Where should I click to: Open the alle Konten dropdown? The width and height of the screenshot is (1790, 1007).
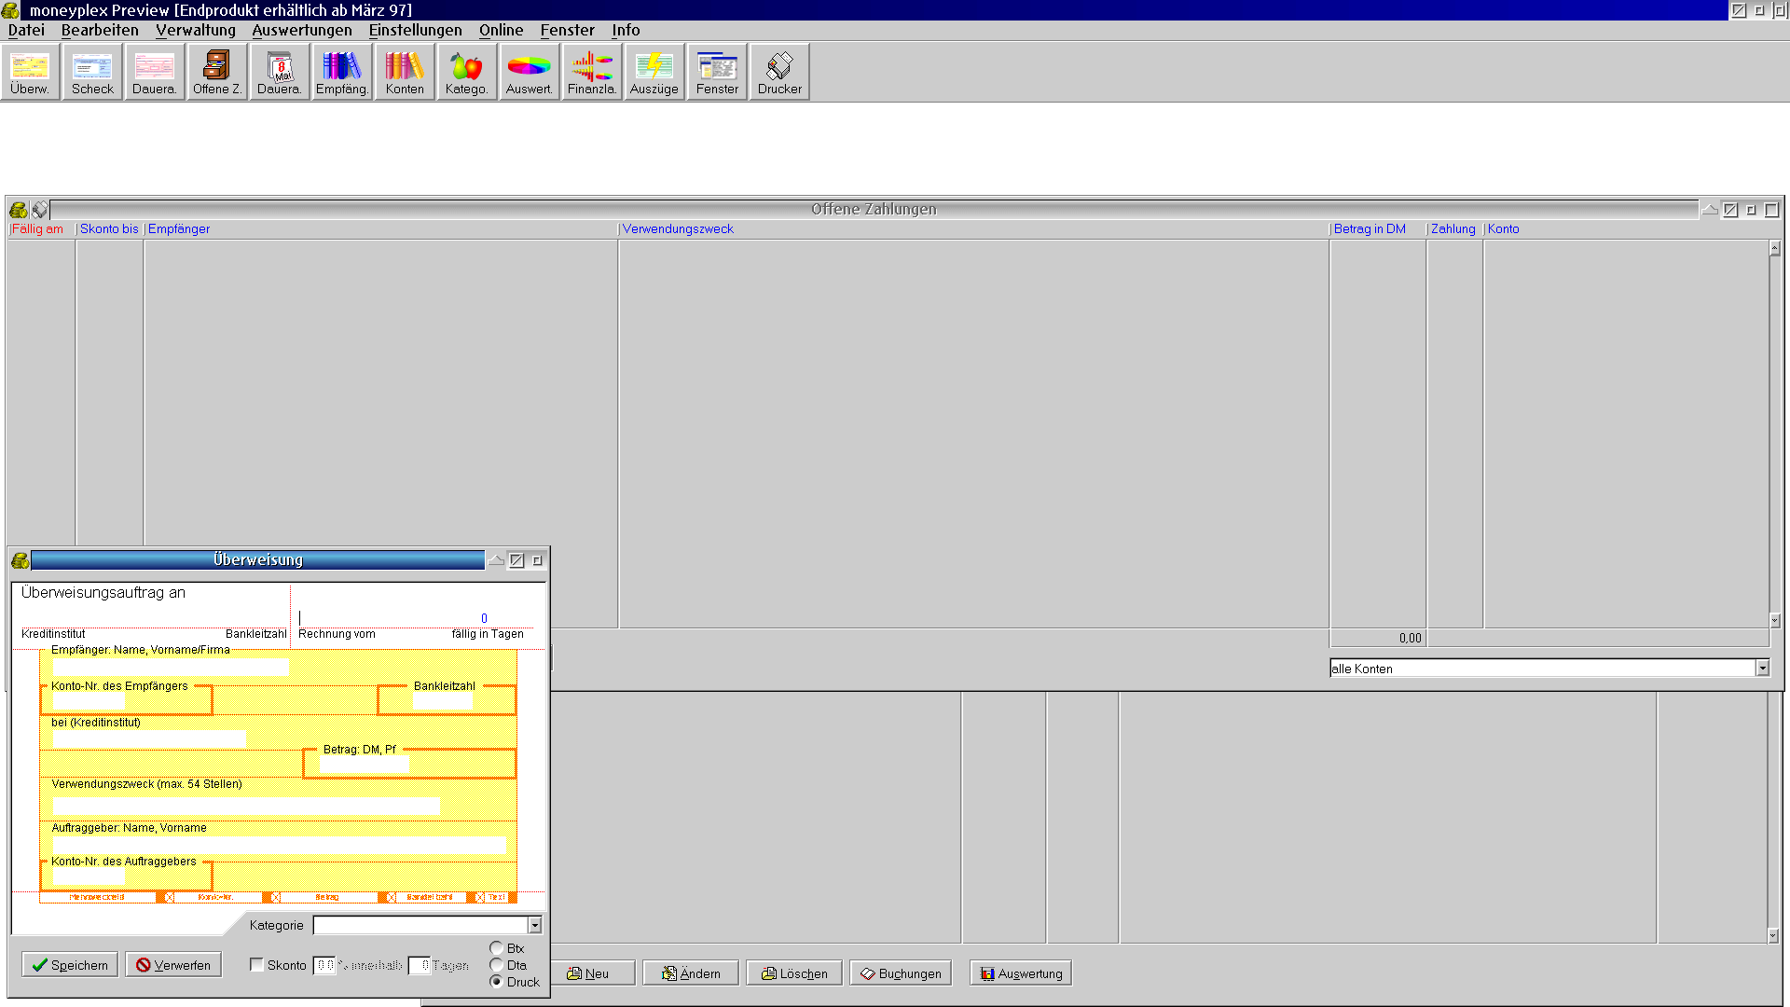point(1762,669)
